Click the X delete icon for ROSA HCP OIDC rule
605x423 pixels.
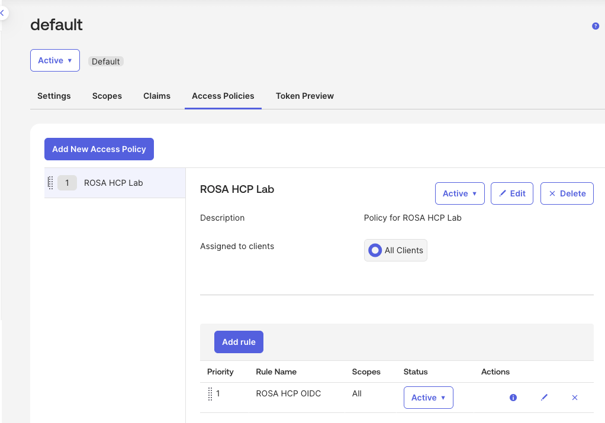(x=575, y=398)
